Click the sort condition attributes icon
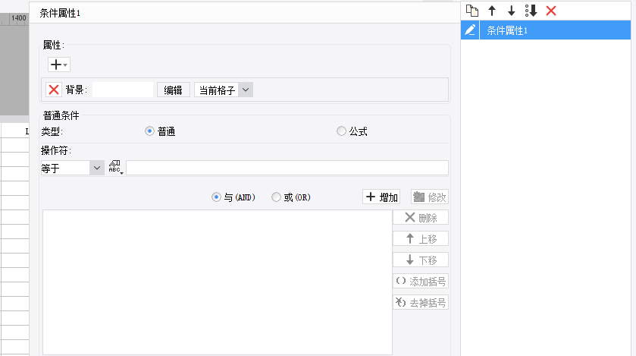Viewport: 636px width, 356px height. pyautogui.click(x=531, y=11)
